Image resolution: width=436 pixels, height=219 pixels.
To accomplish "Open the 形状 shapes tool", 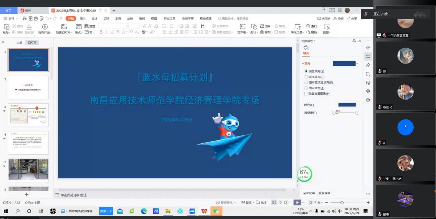I will tap(254, 27).
